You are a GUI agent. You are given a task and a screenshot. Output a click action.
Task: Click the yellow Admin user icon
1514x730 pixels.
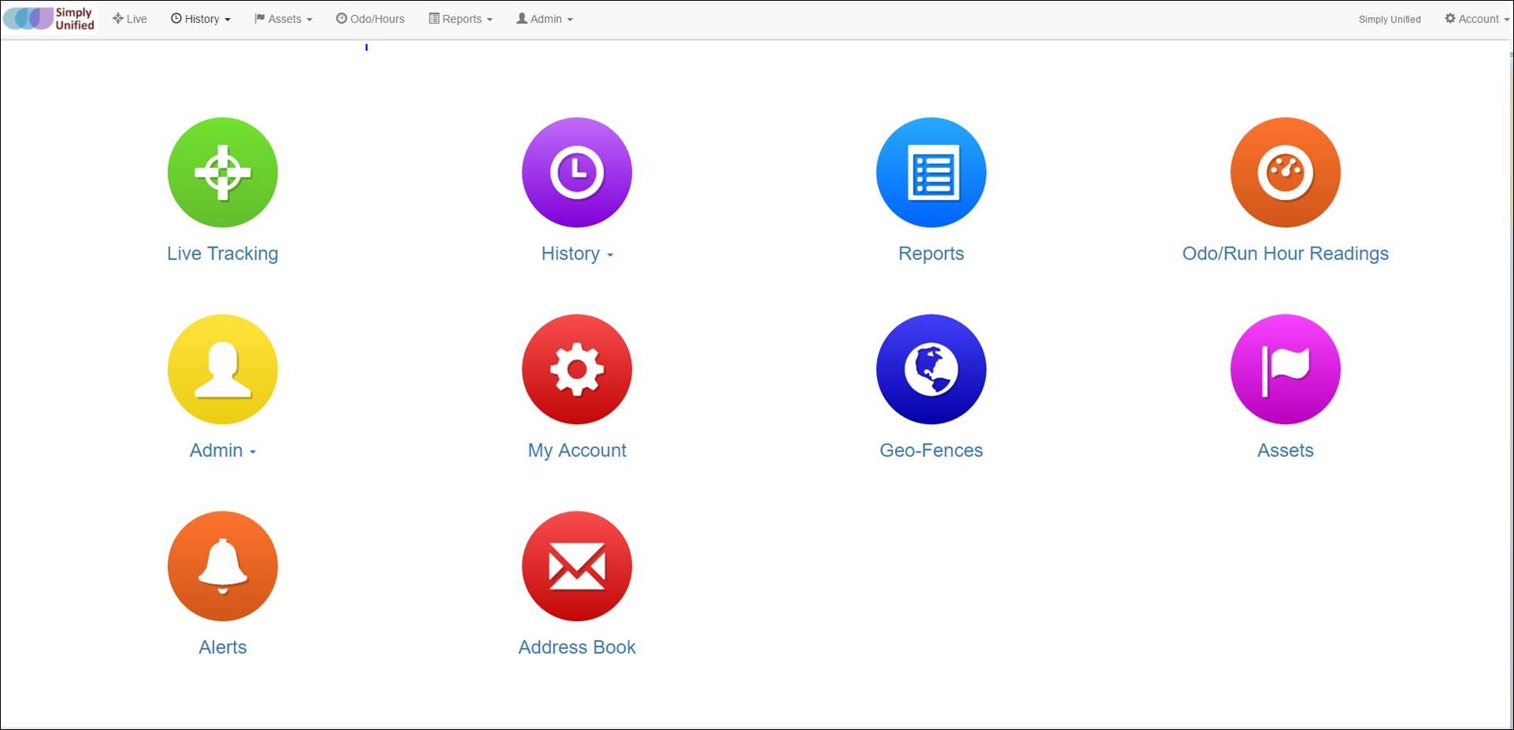tap(222, 369)
